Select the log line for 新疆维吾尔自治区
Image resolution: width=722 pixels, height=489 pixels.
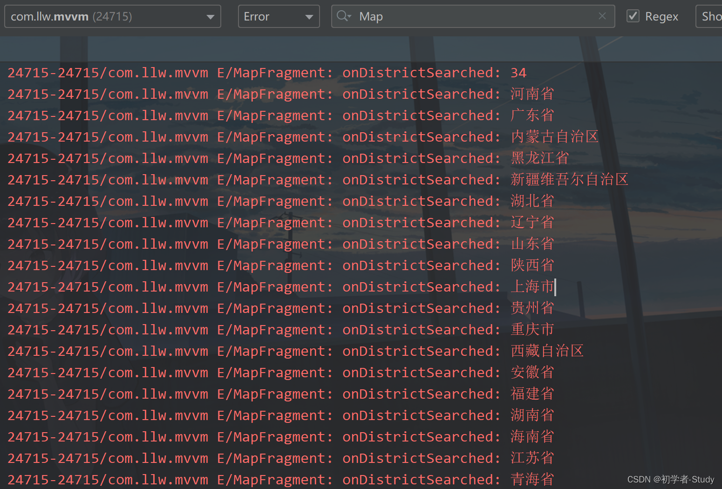pos(318,180)
